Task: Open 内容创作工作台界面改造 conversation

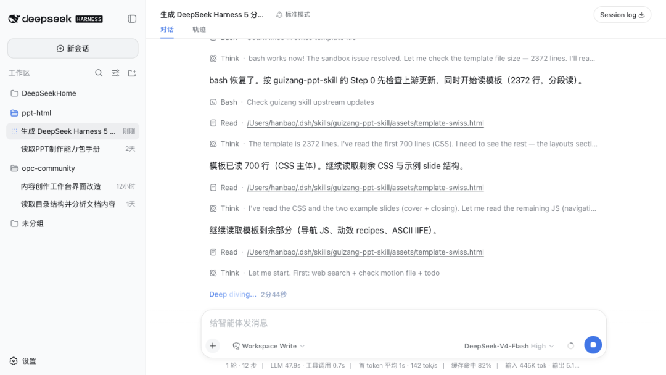Action: point(73,186)
